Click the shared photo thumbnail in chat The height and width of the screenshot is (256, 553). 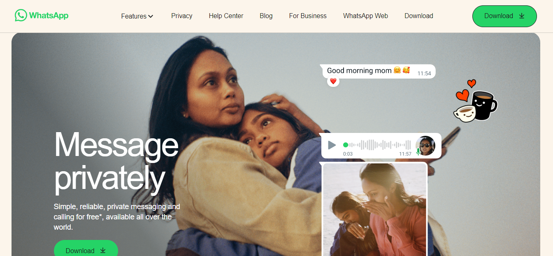tap(375, 209)
